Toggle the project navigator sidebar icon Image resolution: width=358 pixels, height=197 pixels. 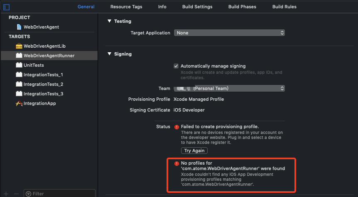pyautogui.click(x=6, y=7)
